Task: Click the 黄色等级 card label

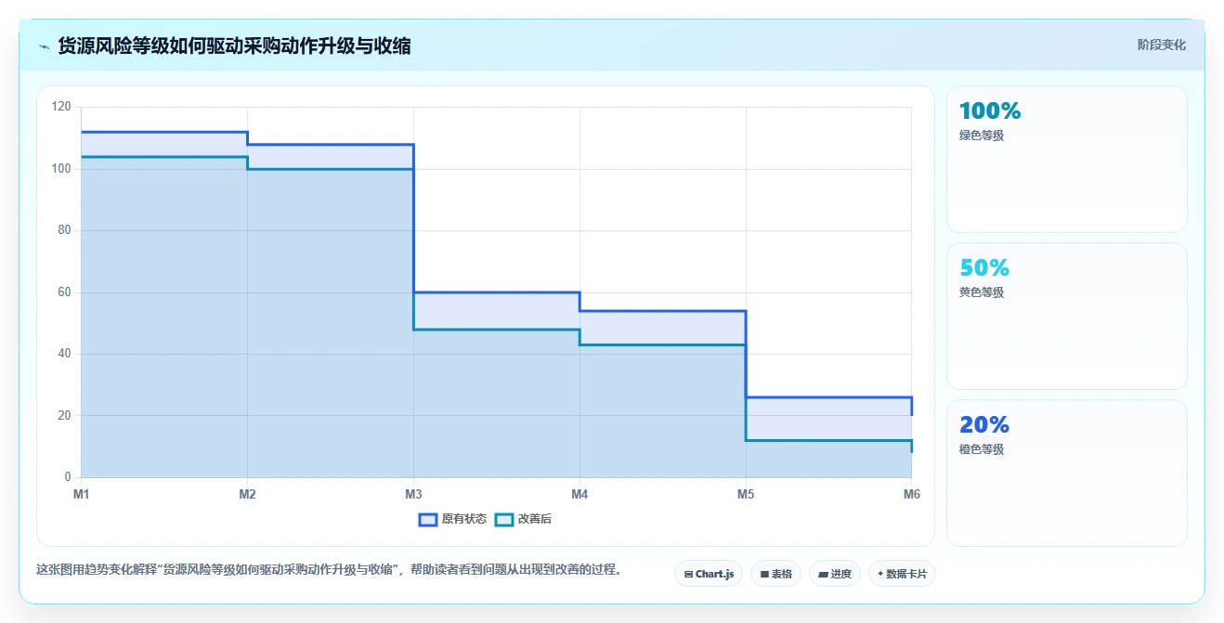Action: [x=982, y=292]
